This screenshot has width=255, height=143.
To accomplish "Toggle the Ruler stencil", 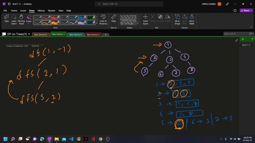I will coord(114,18).
